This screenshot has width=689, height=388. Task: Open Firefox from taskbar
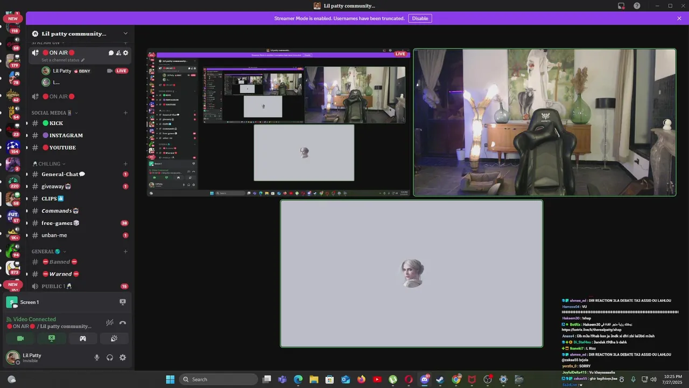[x=361, y=379]
